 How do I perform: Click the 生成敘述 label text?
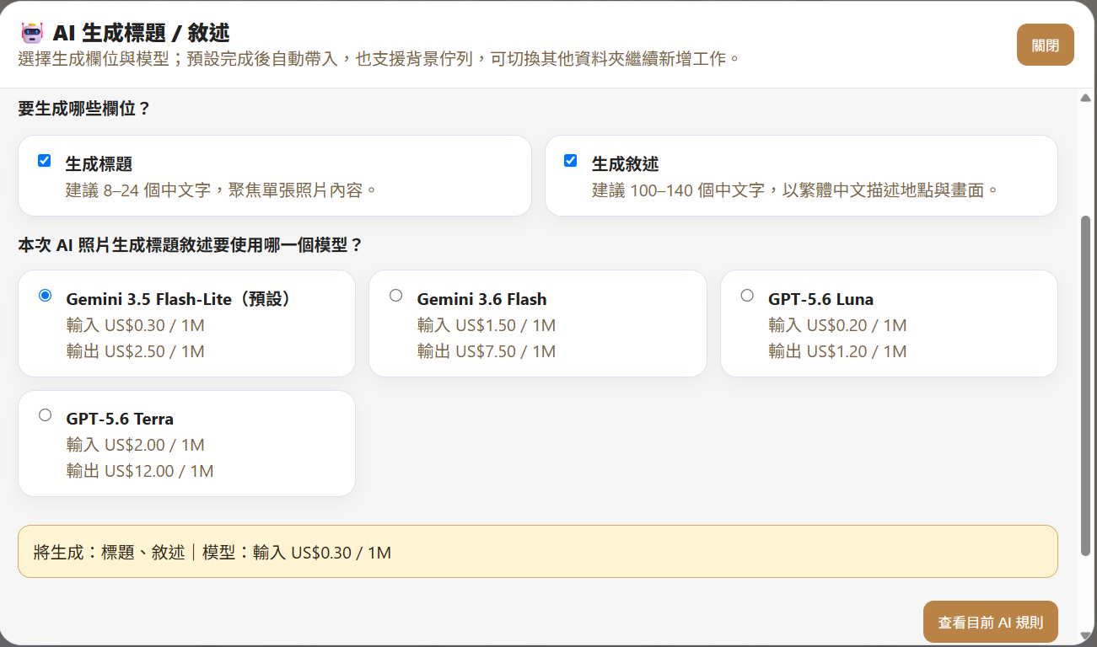[625, 164]
